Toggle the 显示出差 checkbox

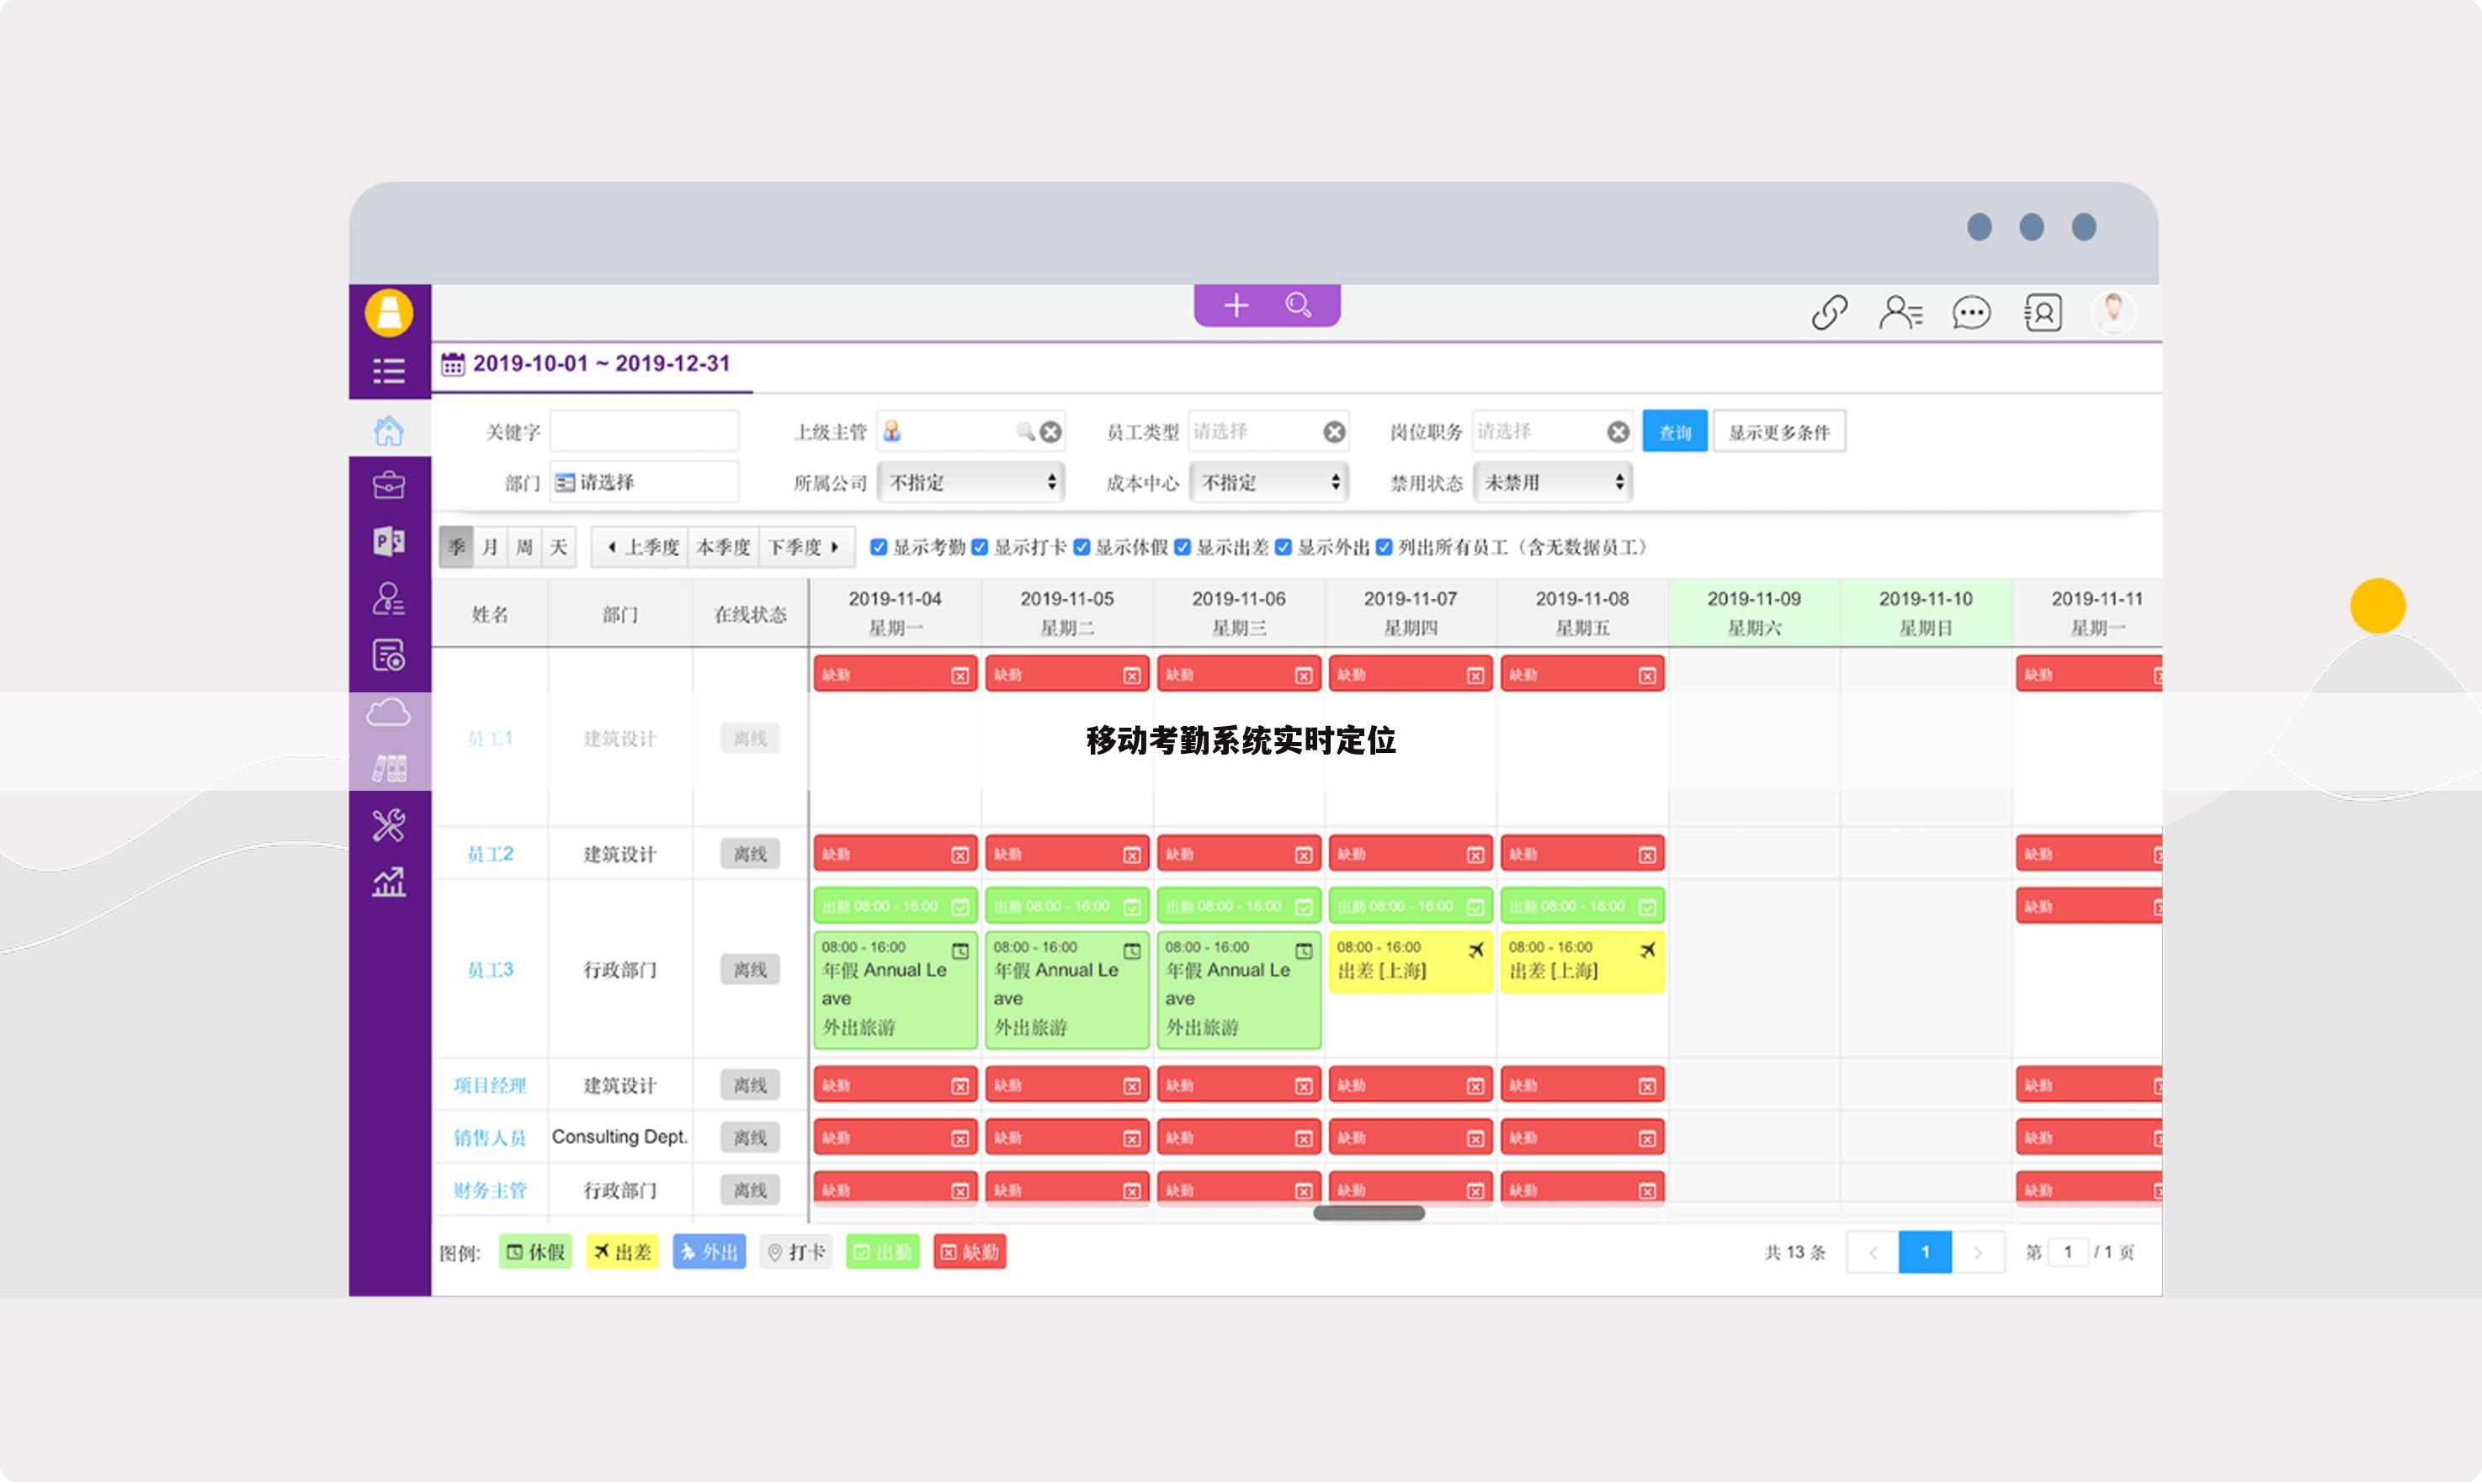point(1183,547)
